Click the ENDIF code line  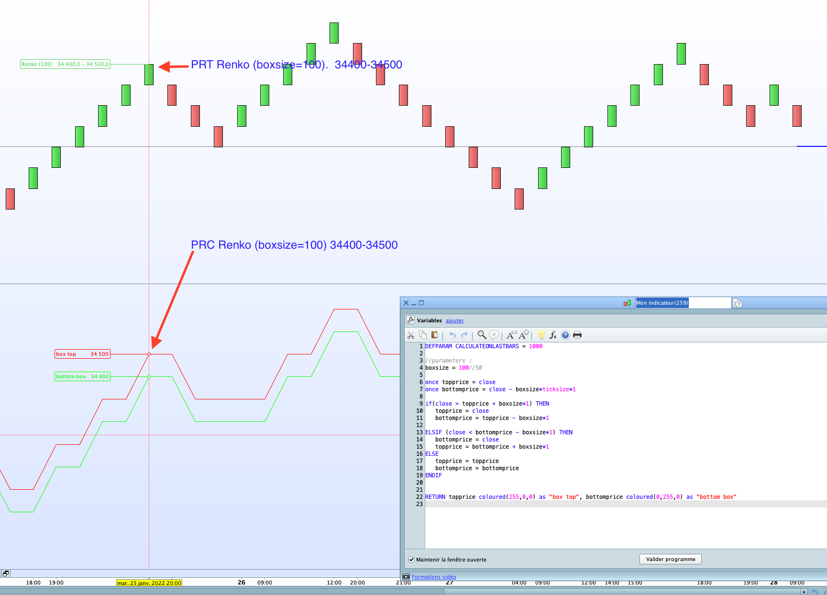point(433,475)
